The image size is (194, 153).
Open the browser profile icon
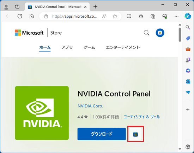(x=6, y=7)
